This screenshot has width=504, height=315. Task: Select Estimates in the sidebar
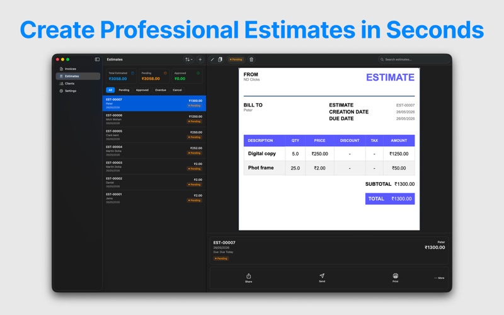click(78, 76)
